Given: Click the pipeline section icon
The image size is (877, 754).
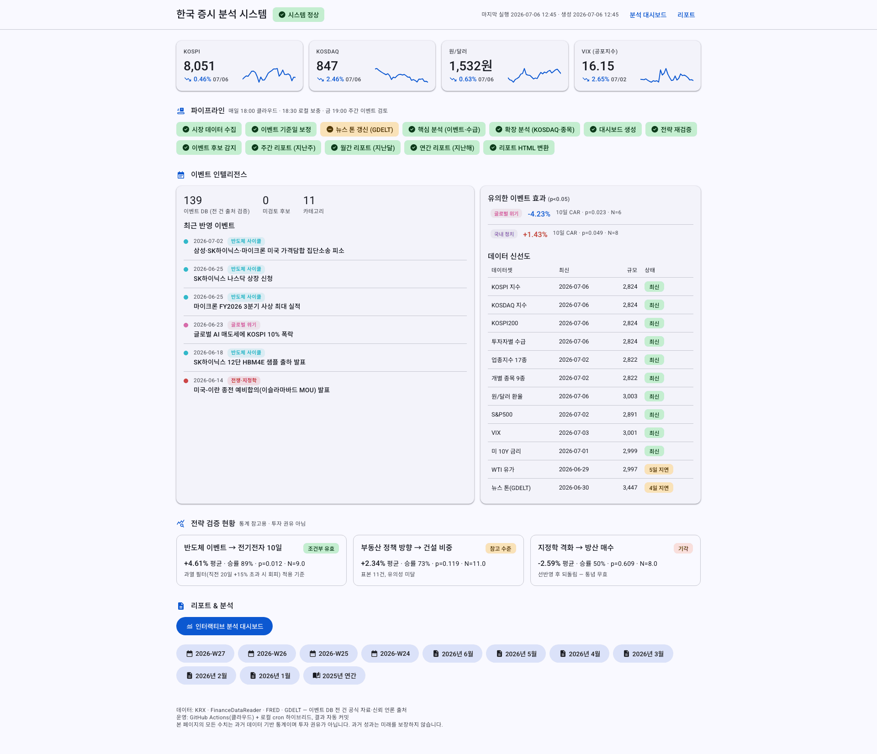Looking at the screenshot, I should click(x=181, y=111).
